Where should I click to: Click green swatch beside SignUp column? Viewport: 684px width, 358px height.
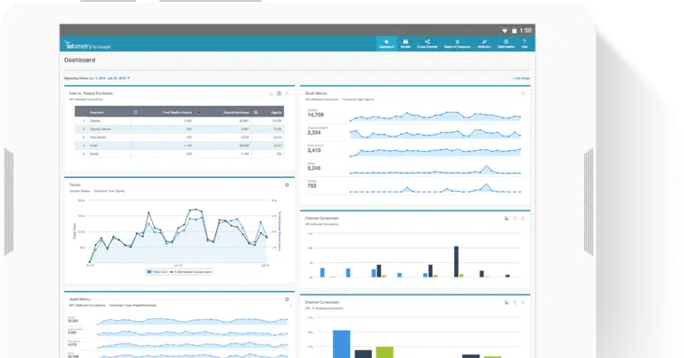(256, 112)
